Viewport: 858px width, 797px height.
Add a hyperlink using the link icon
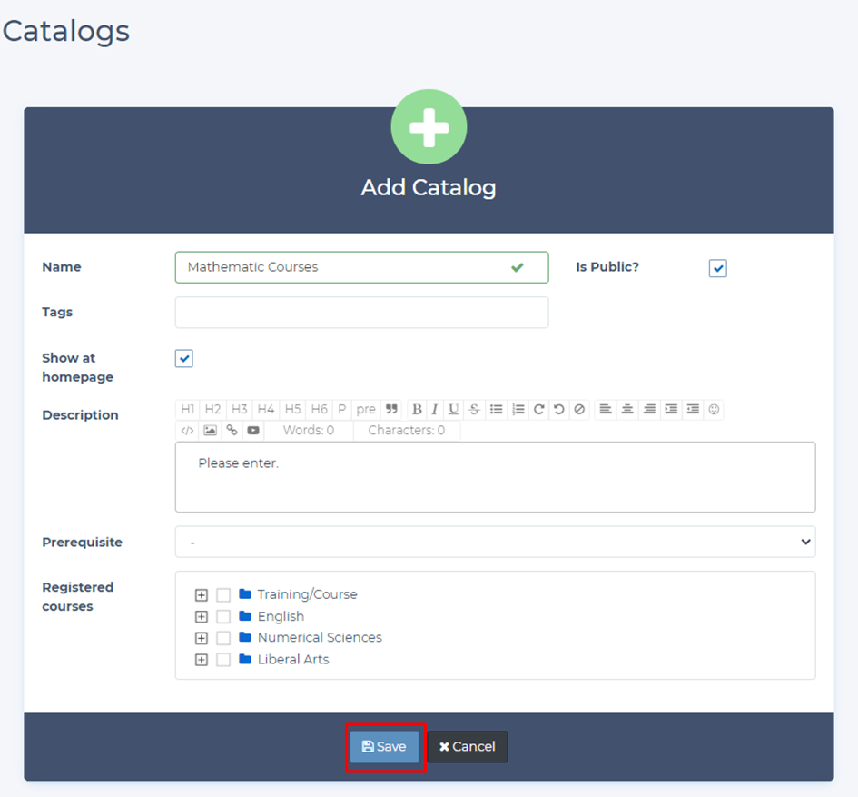232,430
